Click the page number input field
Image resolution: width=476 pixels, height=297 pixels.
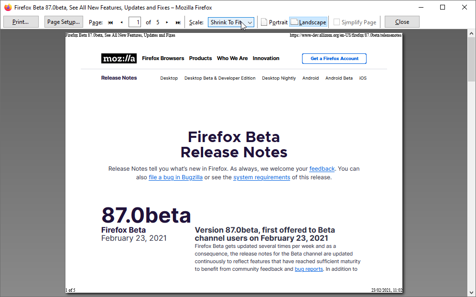[x=135, y=22]
